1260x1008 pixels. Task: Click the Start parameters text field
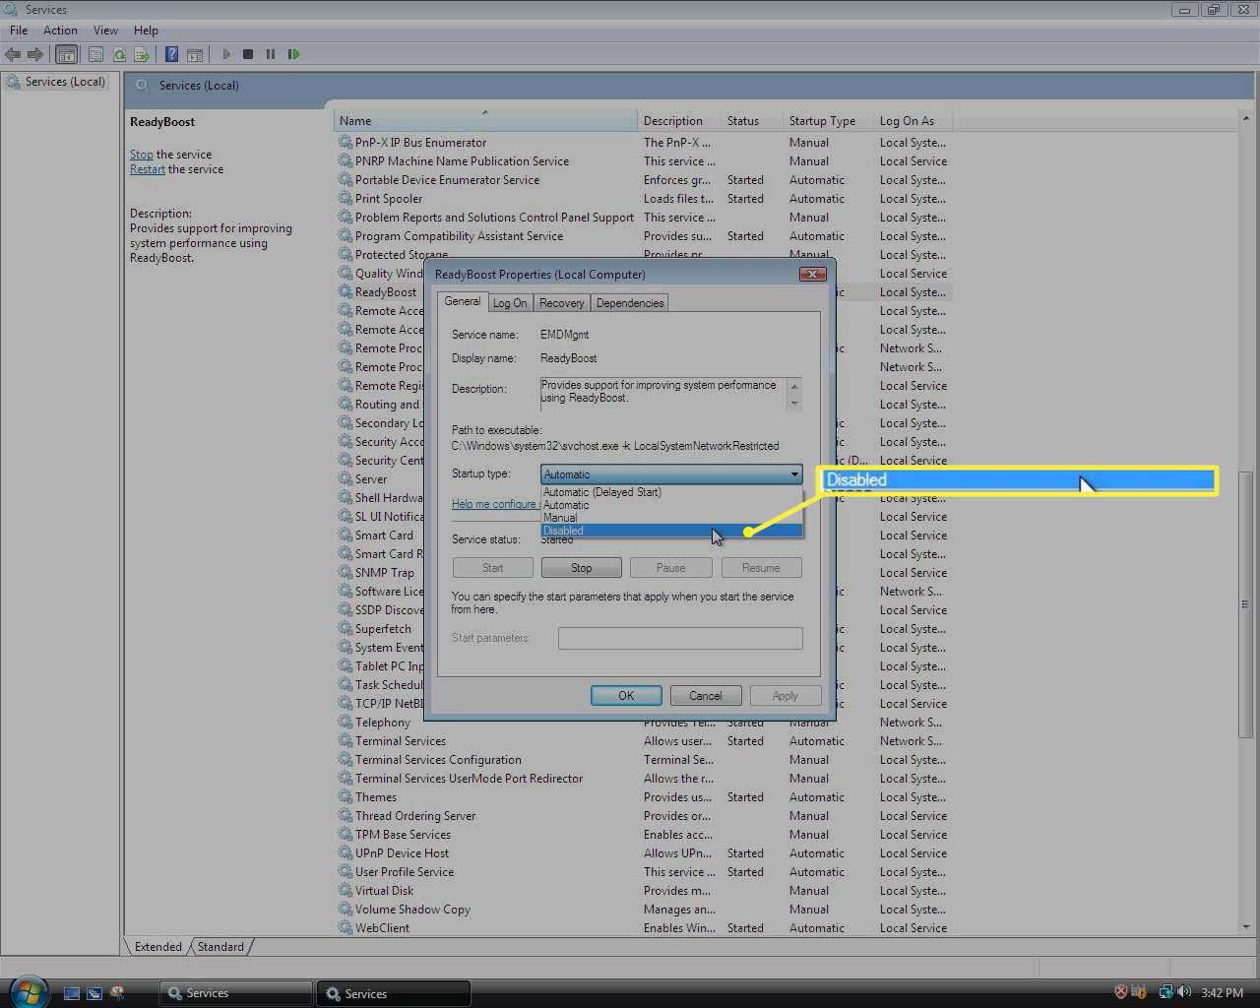coord(680,639)
